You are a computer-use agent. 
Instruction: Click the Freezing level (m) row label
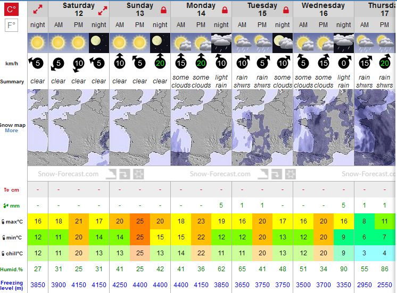coord(12,286)
